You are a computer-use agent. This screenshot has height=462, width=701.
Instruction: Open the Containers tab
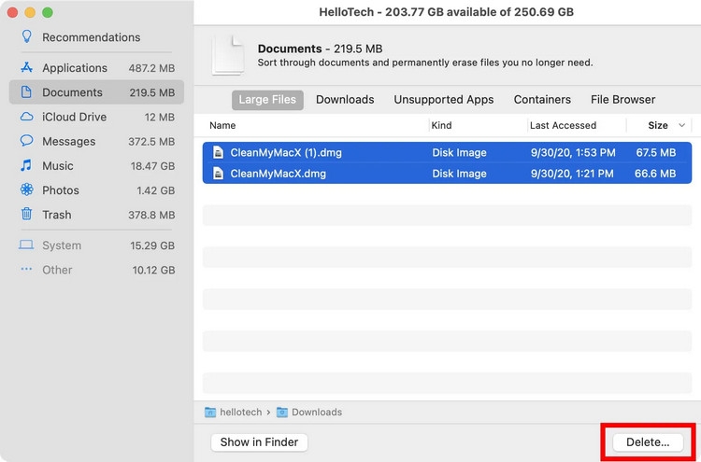[542, 100]
